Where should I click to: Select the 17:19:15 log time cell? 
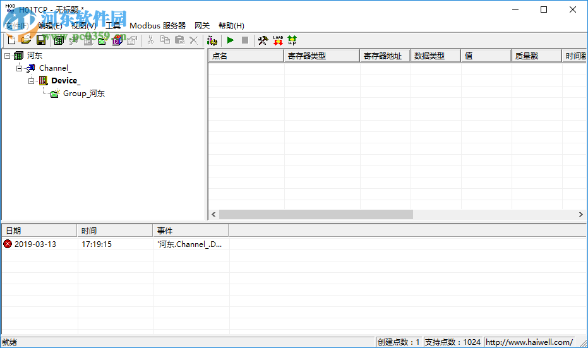[97, 244]
